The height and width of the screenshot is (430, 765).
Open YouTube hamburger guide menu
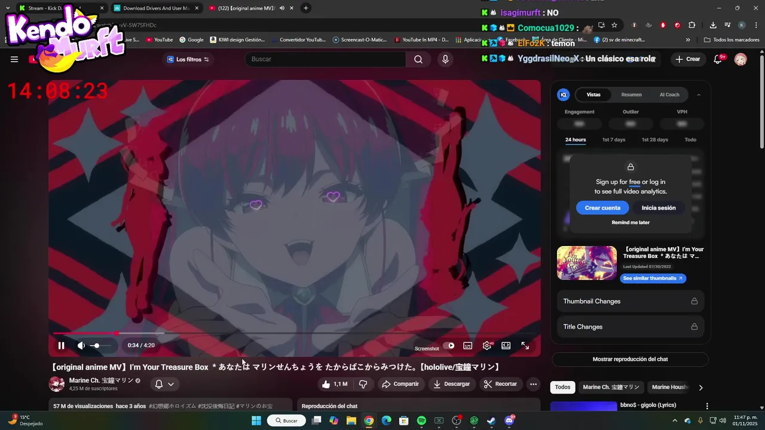click(x=14, y=59)
